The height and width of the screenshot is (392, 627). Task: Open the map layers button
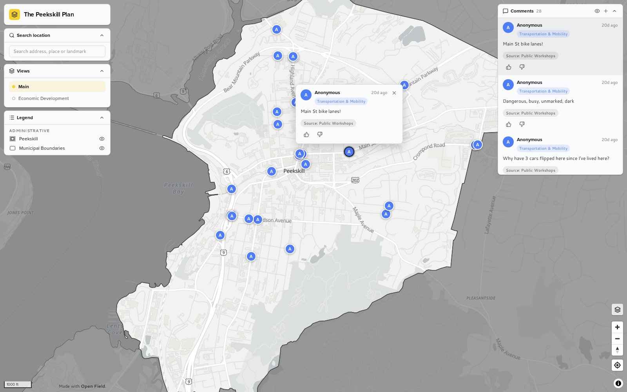[617, 310]
